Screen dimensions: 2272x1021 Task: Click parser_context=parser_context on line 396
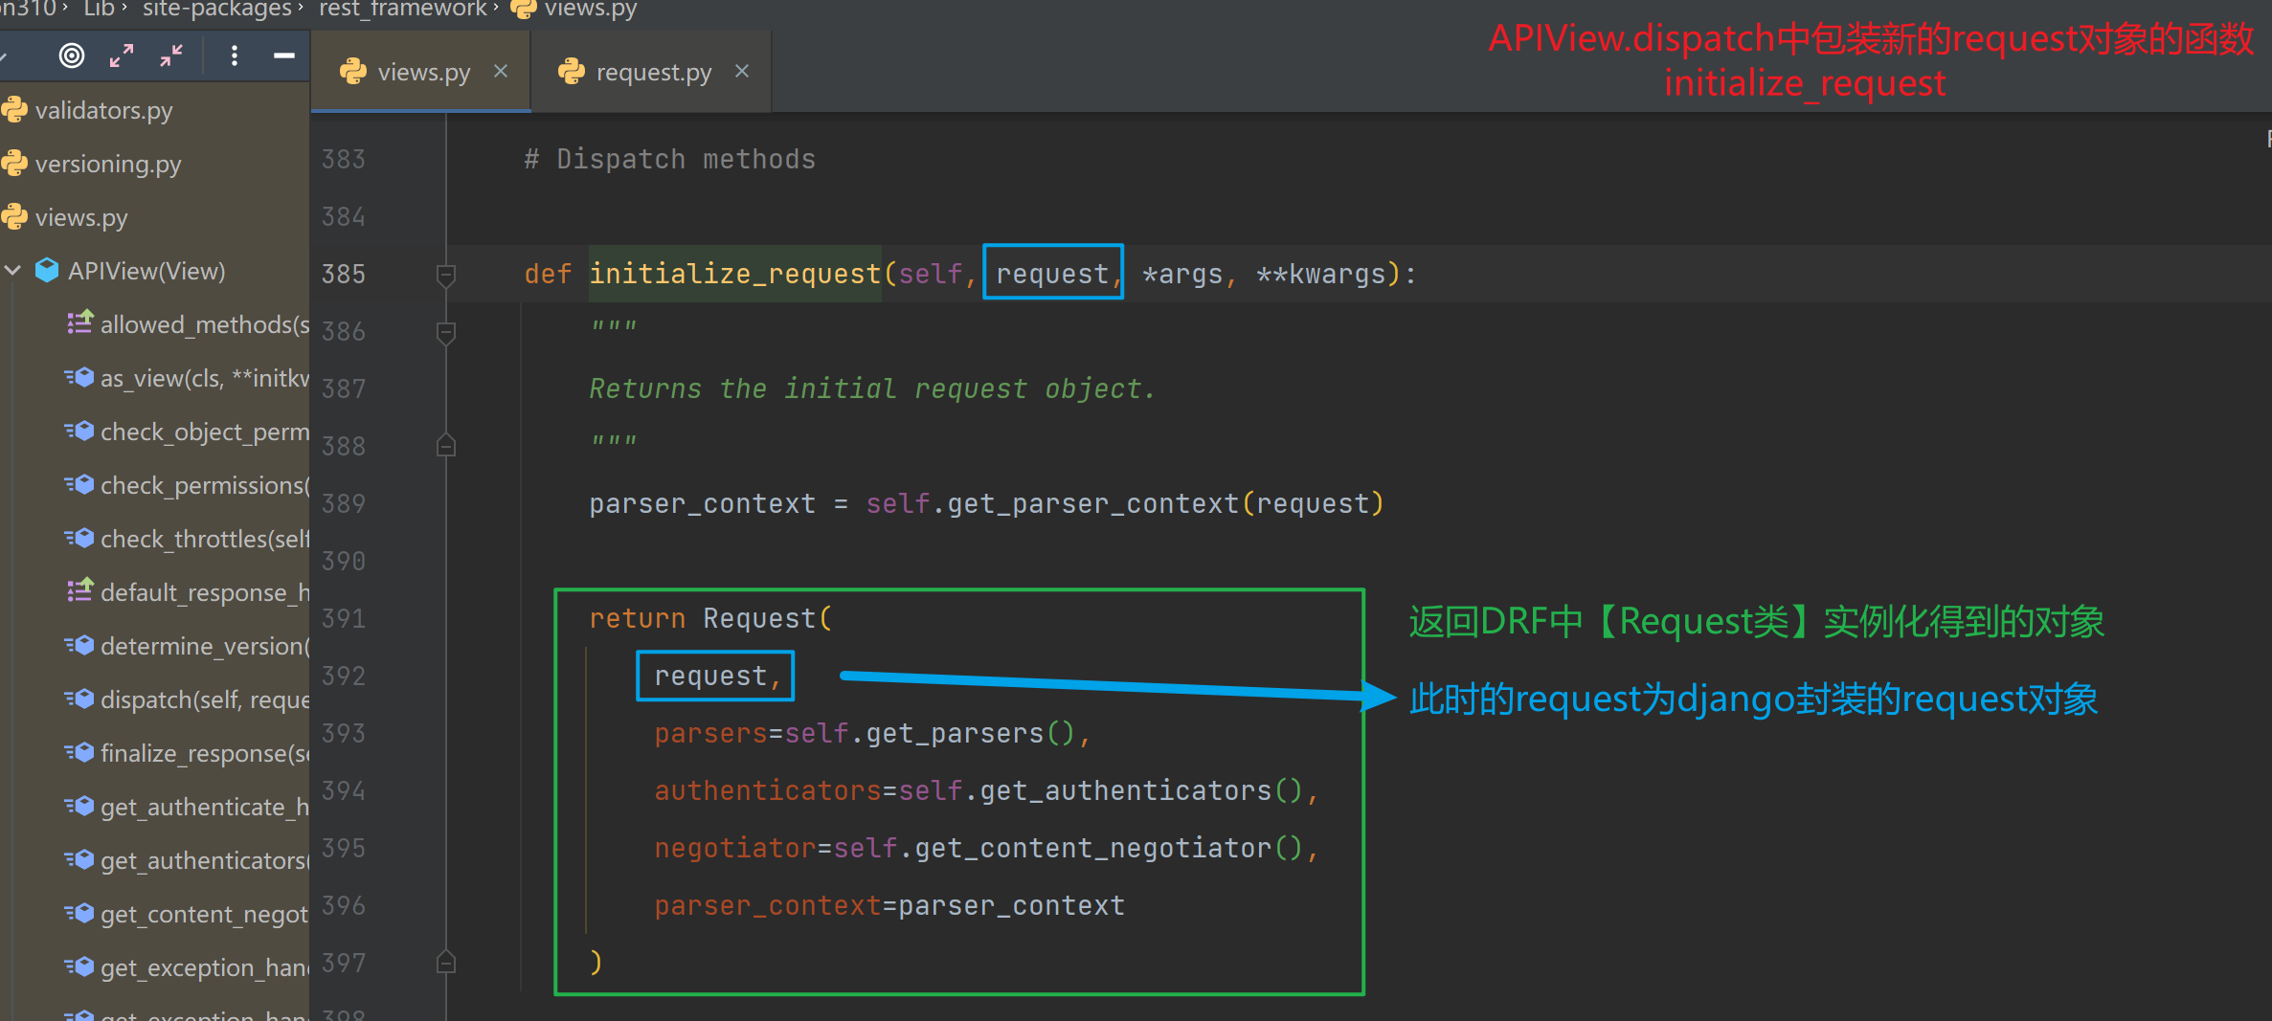point(889,905)
